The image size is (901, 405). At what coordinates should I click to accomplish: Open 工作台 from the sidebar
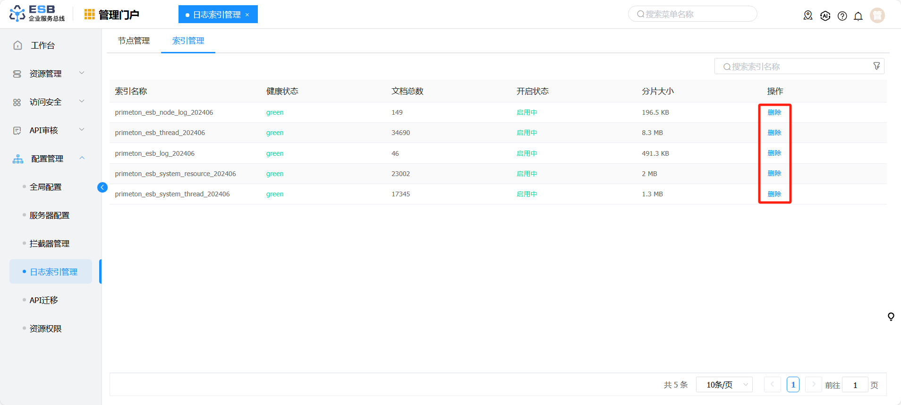[x=42, y=45]
